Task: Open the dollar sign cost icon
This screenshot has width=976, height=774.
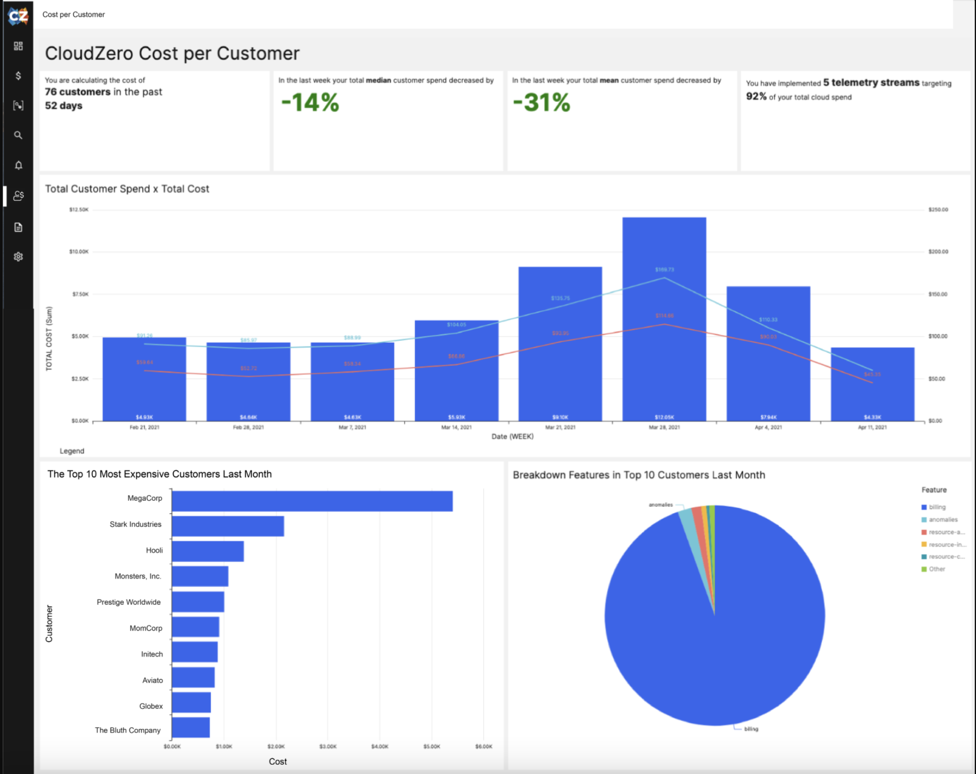Action: pyautogui.click(x=18, y=76)
